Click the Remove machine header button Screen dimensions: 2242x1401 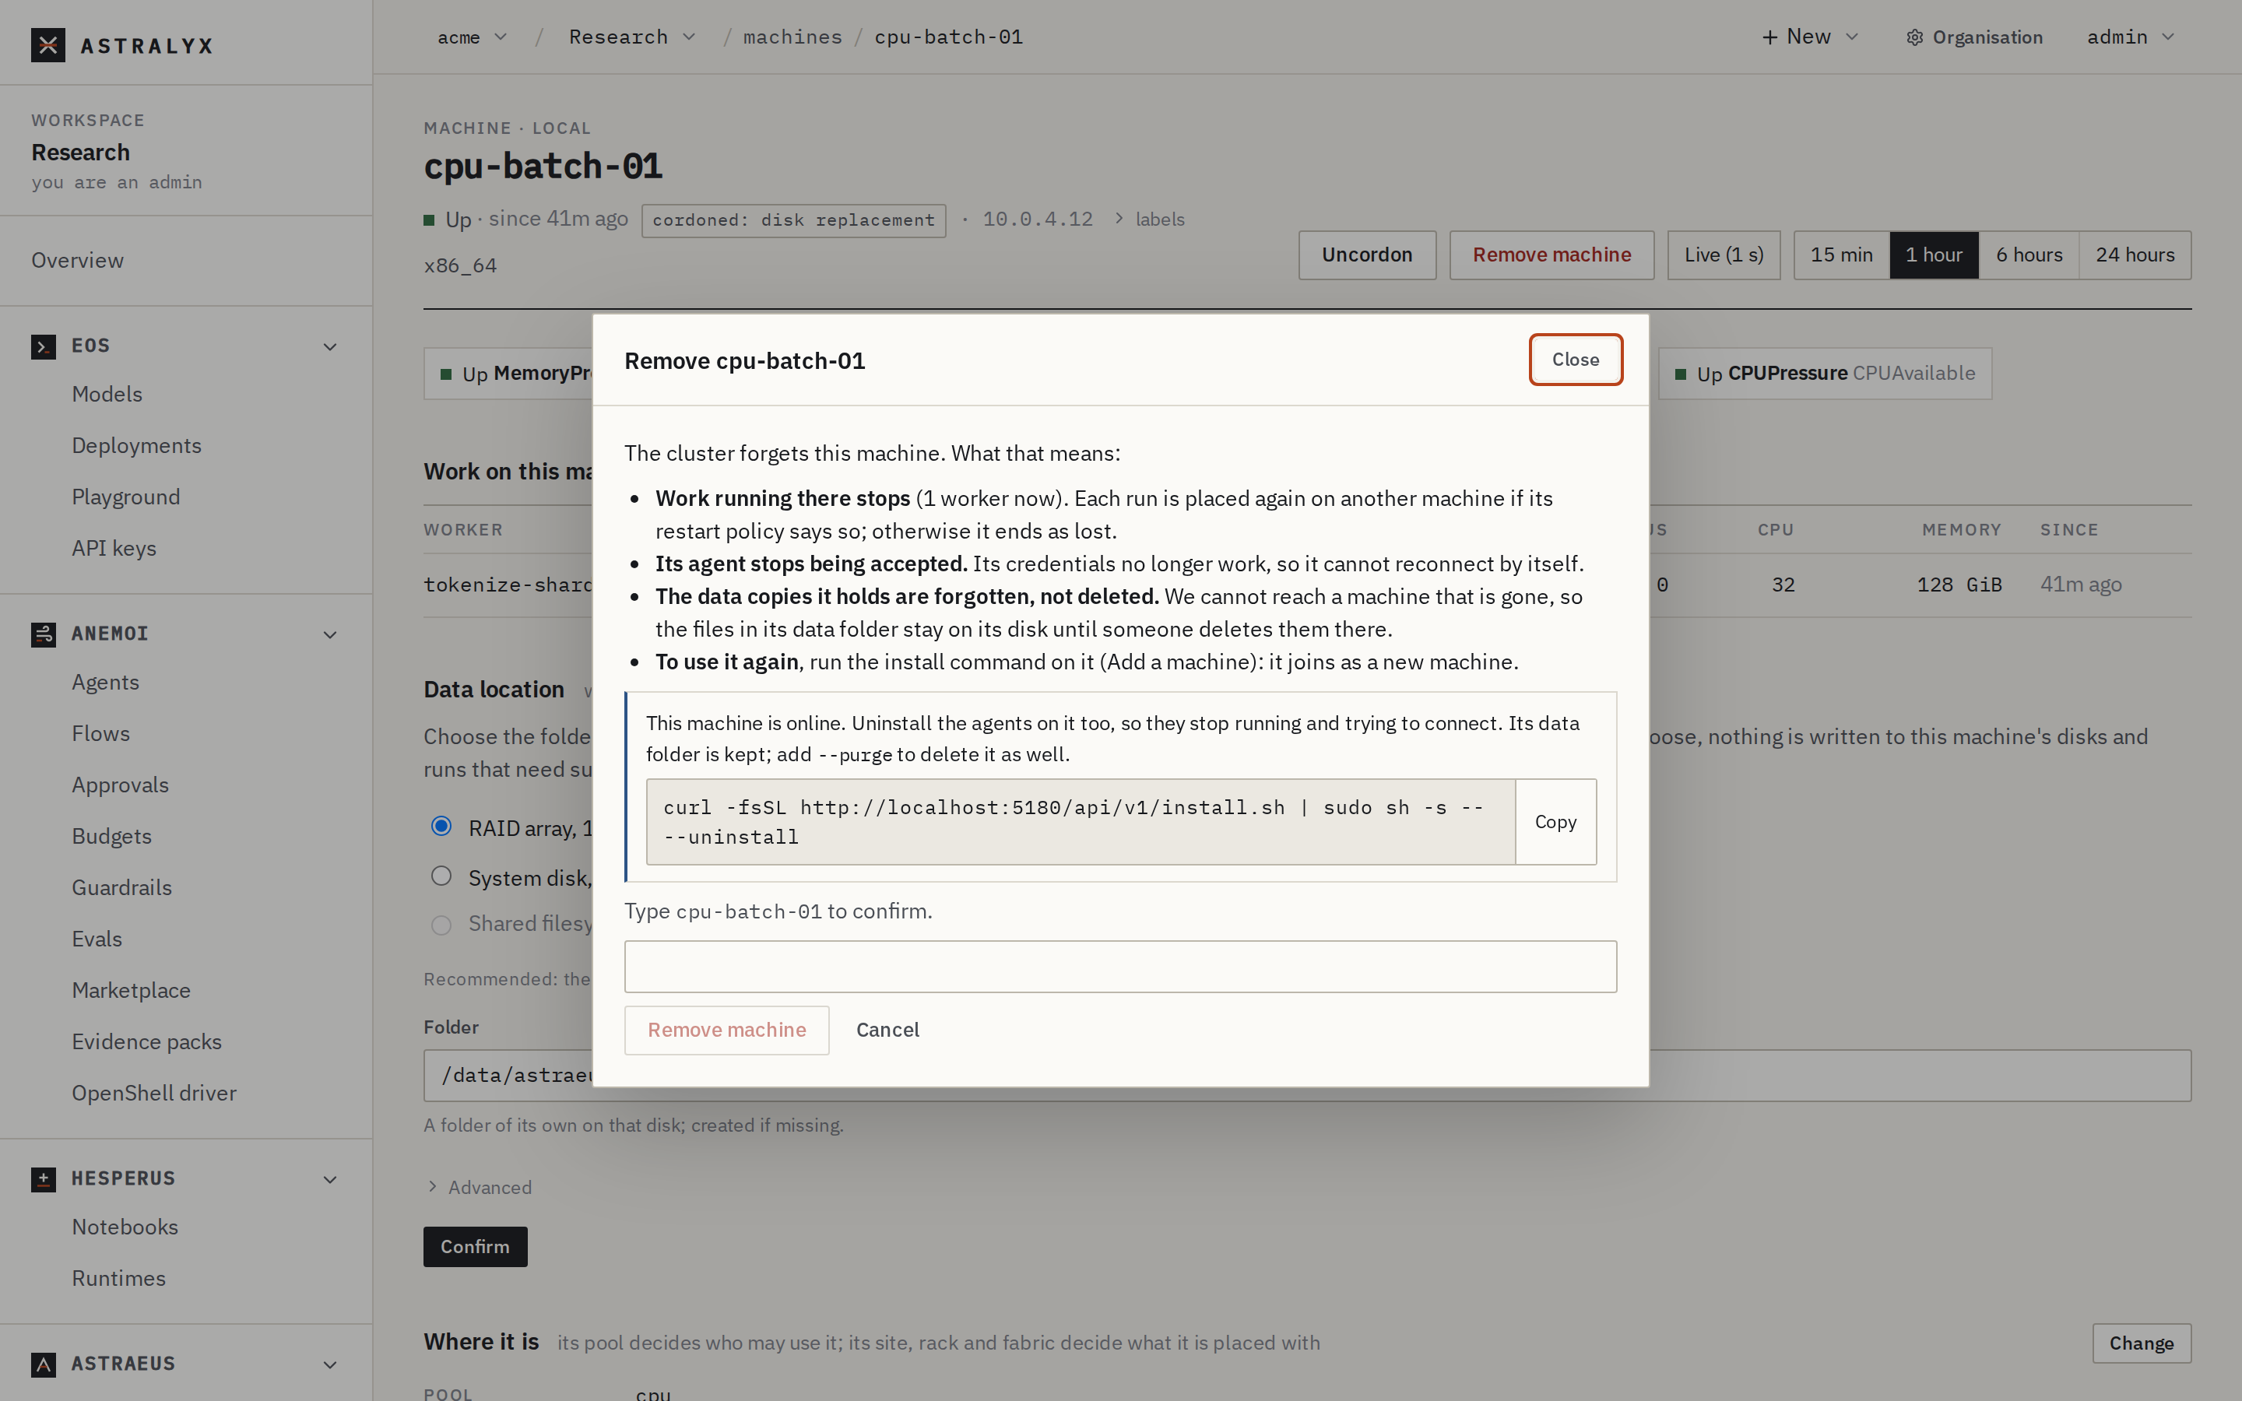pos(1551,255)
